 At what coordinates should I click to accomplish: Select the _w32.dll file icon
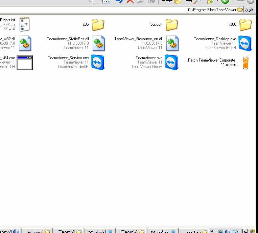pos(25,43)
